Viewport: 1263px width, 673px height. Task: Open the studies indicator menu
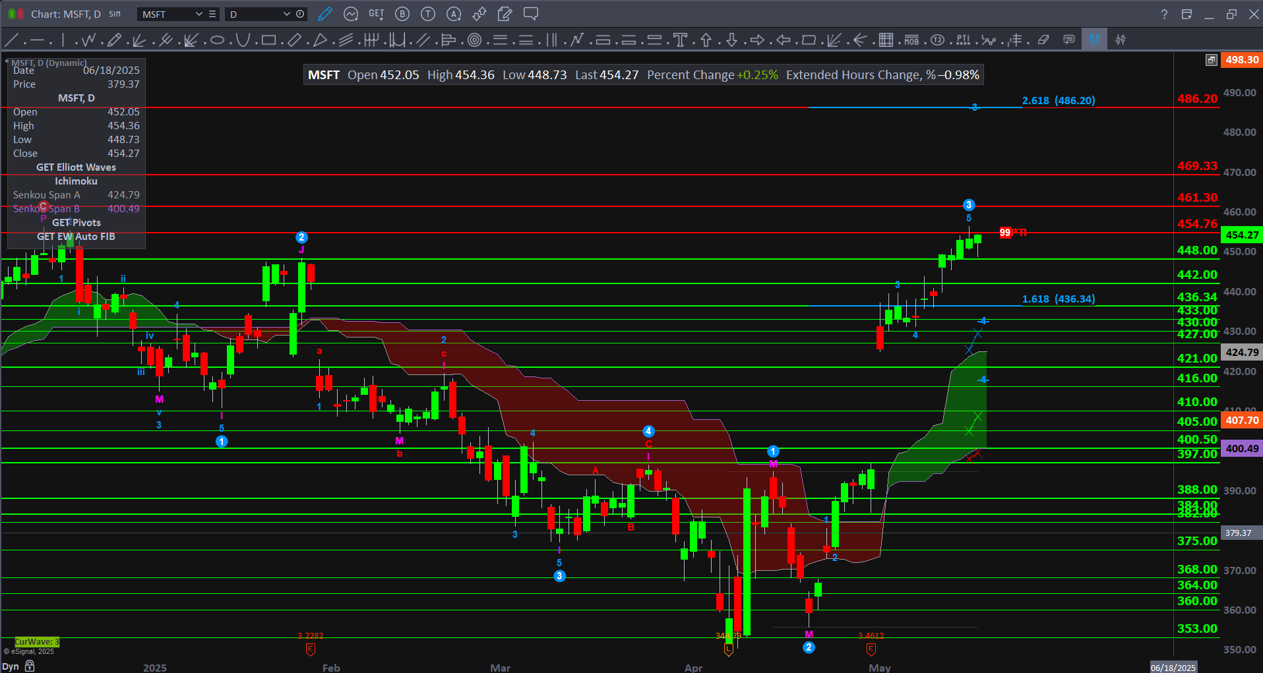(x=351, y=14)
